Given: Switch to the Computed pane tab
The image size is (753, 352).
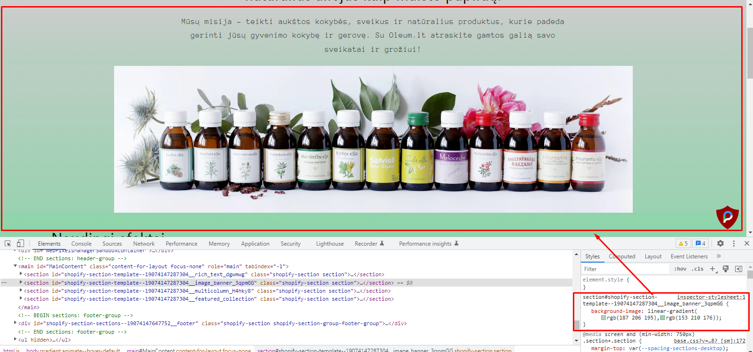Looking at the screenshot, I should (x=622, y=256).
